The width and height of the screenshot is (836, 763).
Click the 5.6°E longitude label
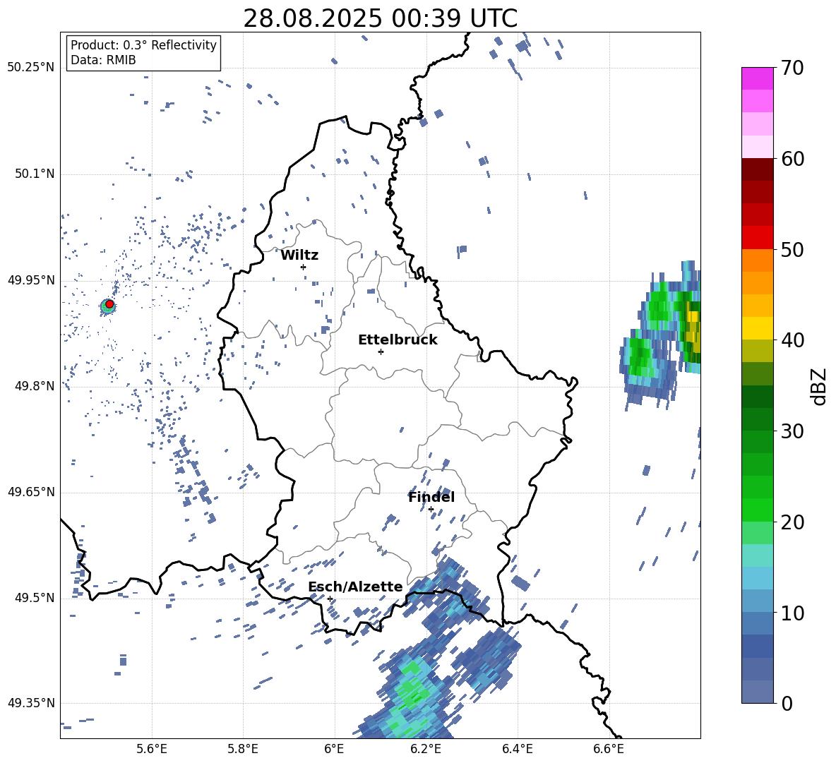pyautogui.click(x=152, y=749)
